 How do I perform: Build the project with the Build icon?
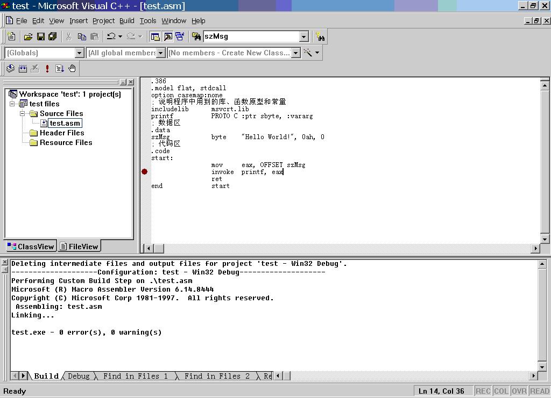click(23, 68)
